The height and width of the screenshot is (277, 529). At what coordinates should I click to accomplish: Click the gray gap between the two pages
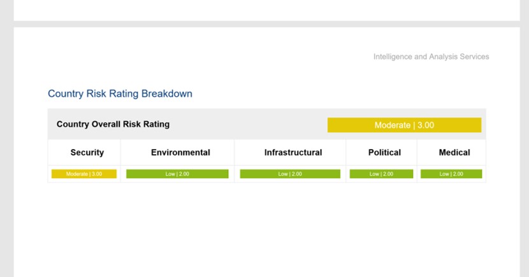(x=264, y=24)
